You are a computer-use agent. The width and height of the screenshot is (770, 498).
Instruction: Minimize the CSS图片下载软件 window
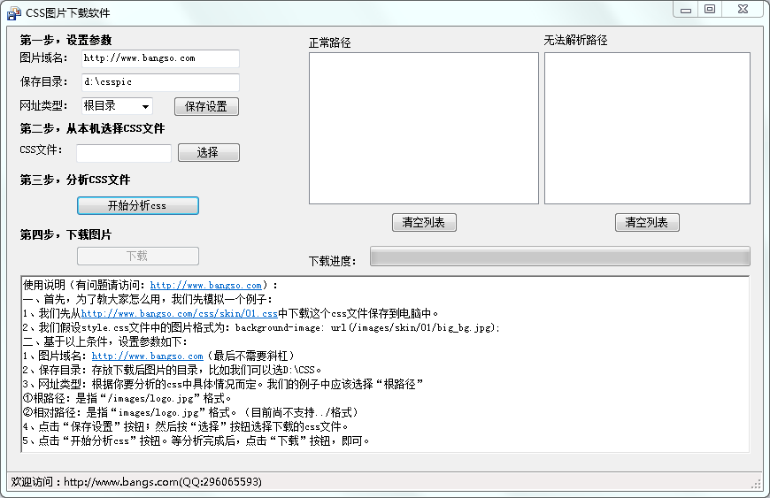coord(686,10)
